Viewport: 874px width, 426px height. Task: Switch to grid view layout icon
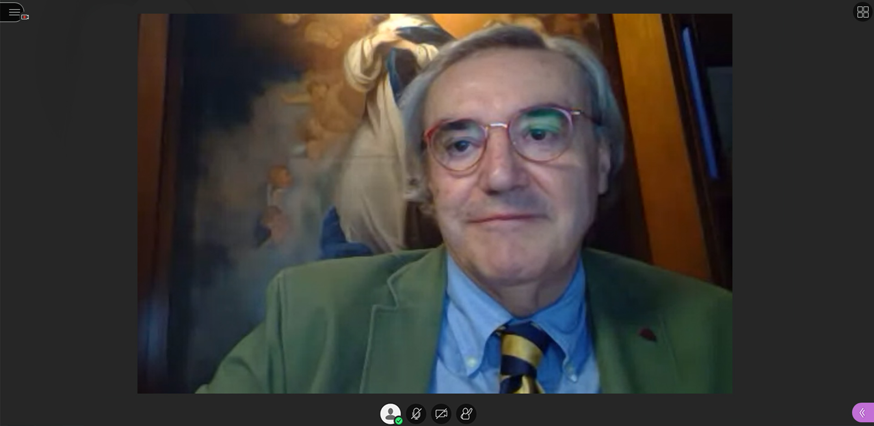coord(863,12)
